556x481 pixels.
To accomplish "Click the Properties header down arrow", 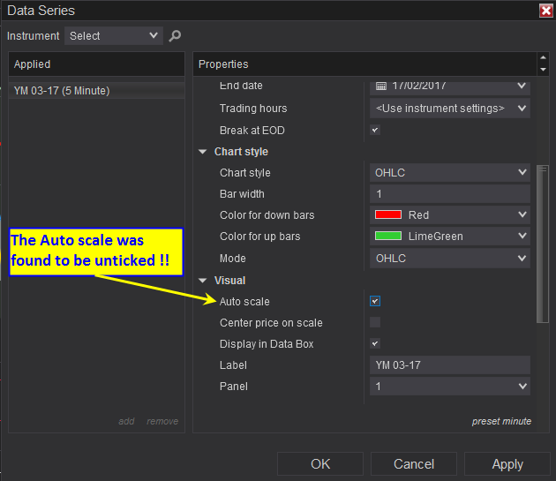I will (543, 70).
